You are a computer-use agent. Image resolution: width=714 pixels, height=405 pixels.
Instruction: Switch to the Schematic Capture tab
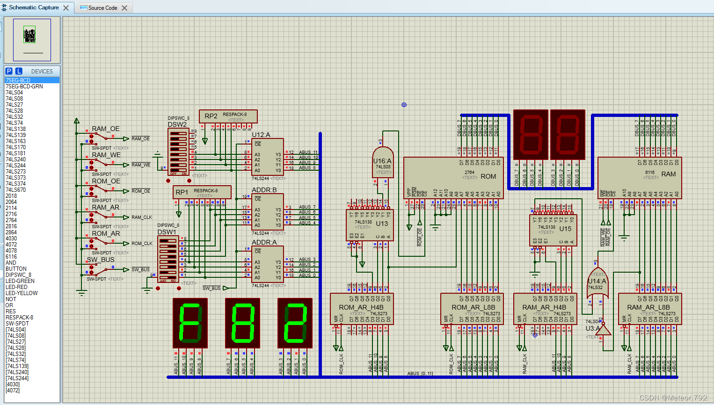[x=34, y=7]
